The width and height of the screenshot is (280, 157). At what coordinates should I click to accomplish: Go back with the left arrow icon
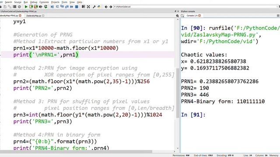pos(106,7)
